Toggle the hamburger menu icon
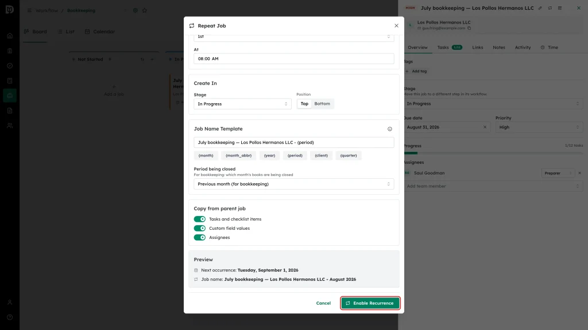 coord(29,10)
